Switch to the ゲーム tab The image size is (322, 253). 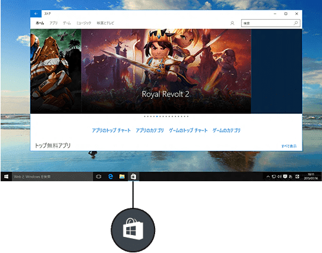pos(67,23)
